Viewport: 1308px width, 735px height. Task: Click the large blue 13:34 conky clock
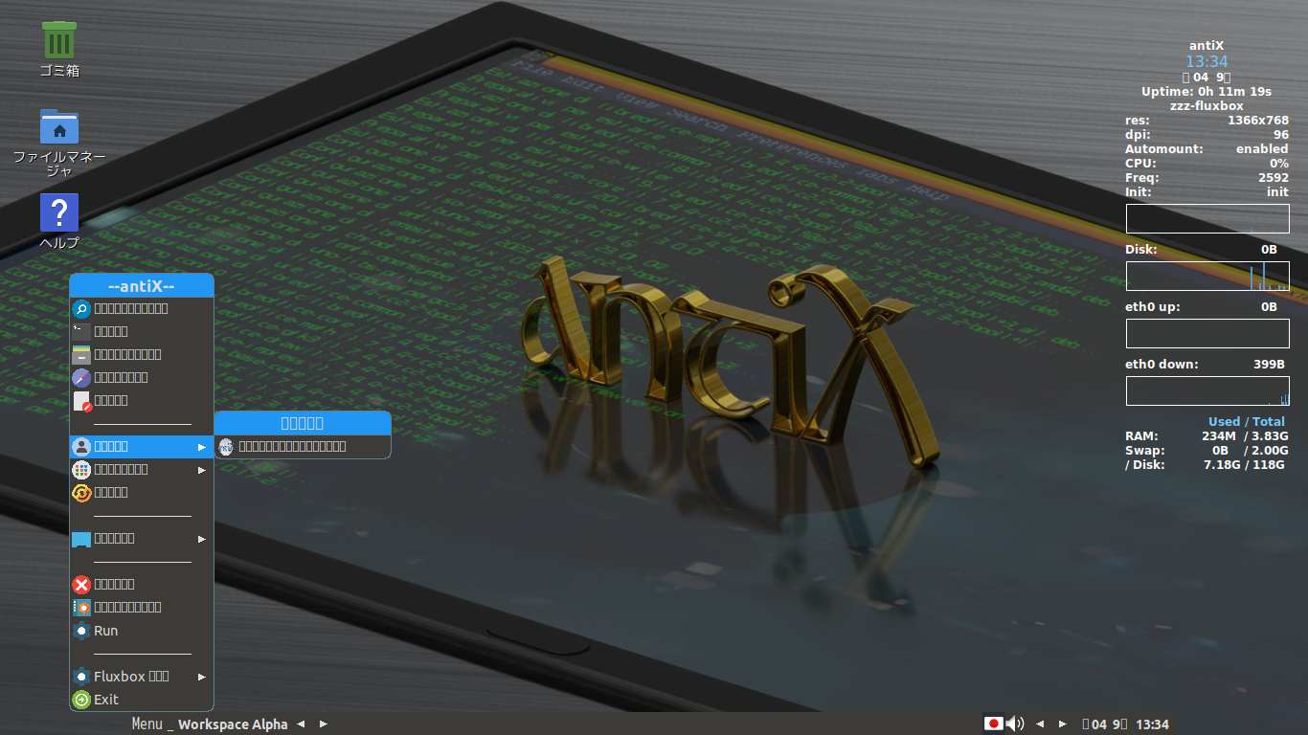click(x=1207, y=61)
